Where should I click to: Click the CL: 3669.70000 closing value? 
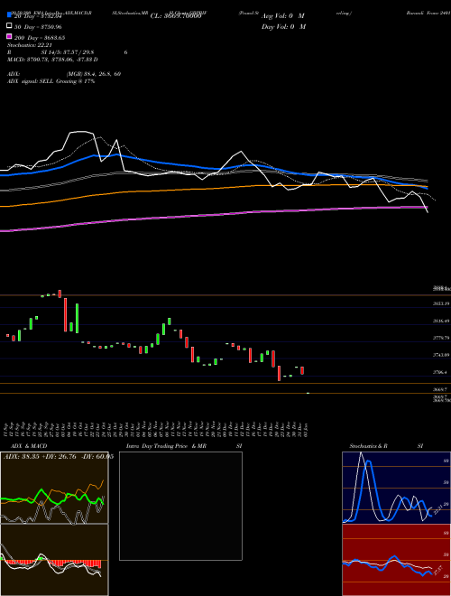(x=175, y=16)
